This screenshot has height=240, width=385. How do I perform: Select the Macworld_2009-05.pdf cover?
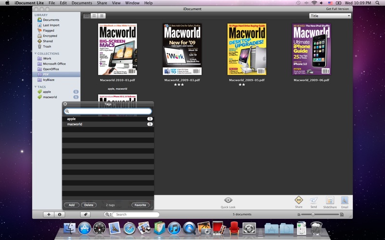pyautogui.click(x=247, y=49)
